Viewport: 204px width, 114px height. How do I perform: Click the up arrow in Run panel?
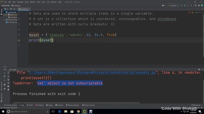point(8,73)
